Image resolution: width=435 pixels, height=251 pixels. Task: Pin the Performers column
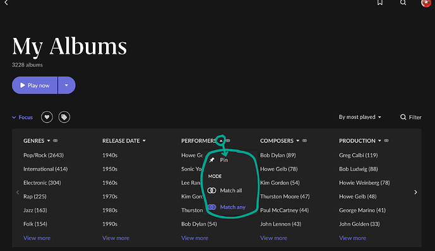[x=218, y=160]
